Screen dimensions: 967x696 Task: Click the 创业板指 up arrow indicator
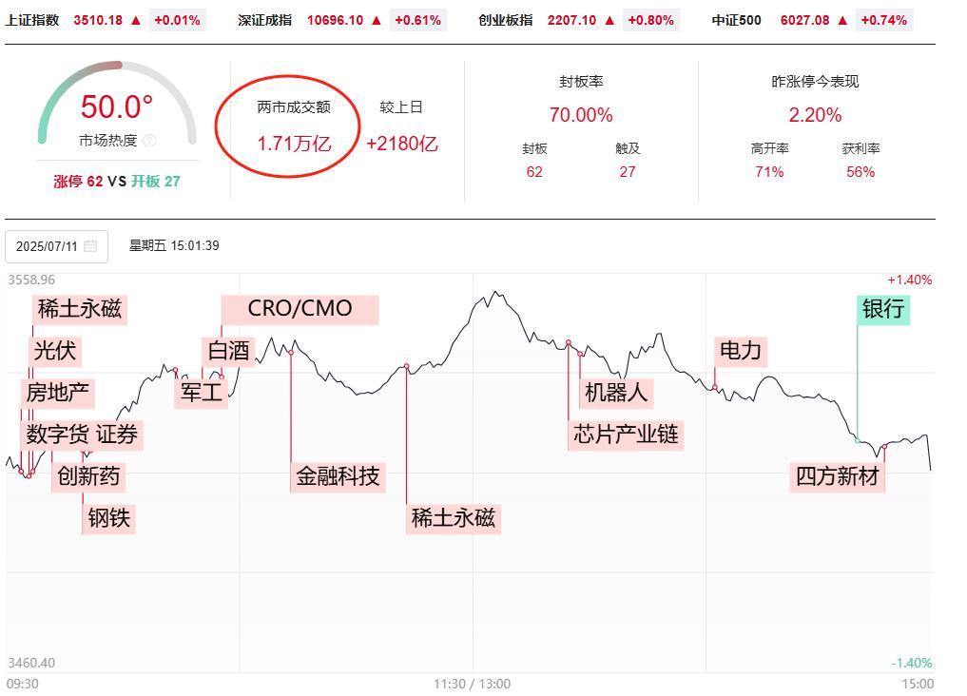tap(609, 20)
